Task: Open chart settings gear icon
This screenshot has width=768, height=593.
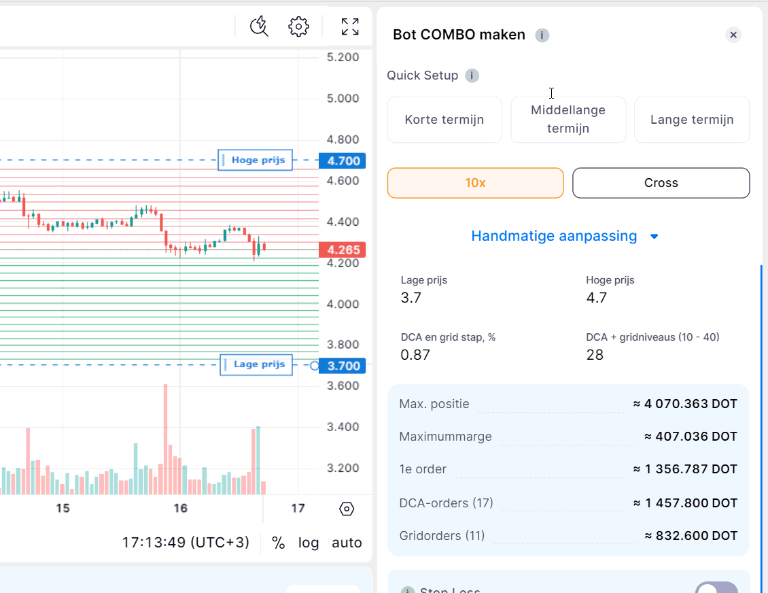Action: (298, 27)
